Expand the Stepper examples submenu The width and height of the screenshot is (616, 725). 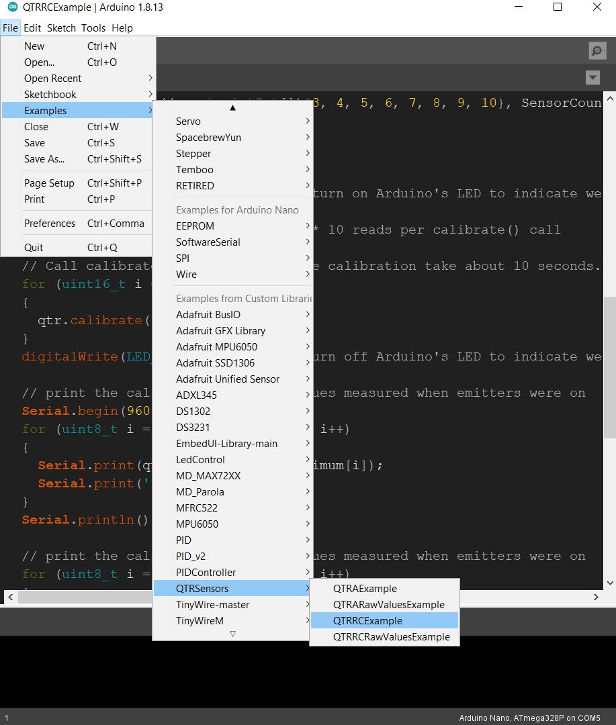tap(233, 154)
